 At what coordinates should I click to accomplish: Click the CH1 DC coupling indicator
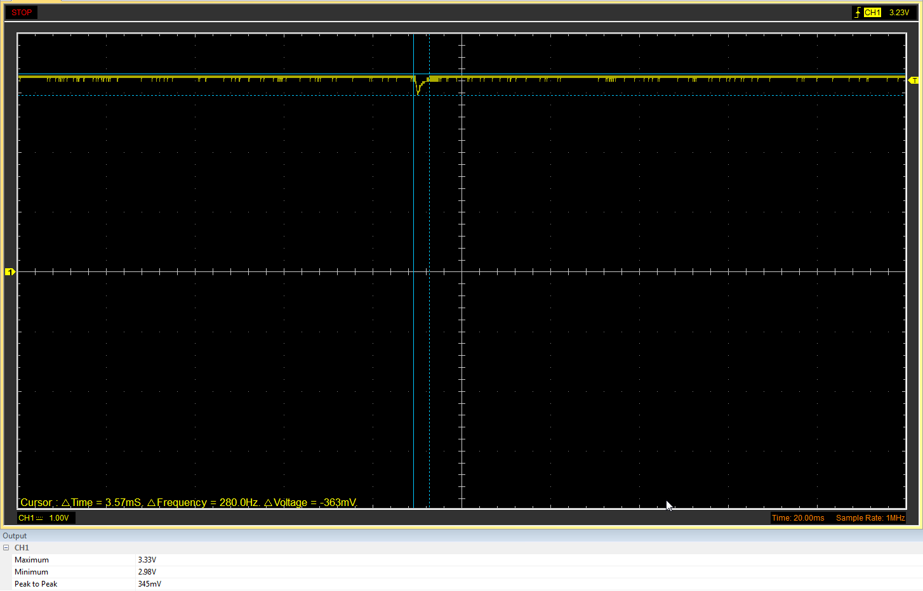(39, 518)
